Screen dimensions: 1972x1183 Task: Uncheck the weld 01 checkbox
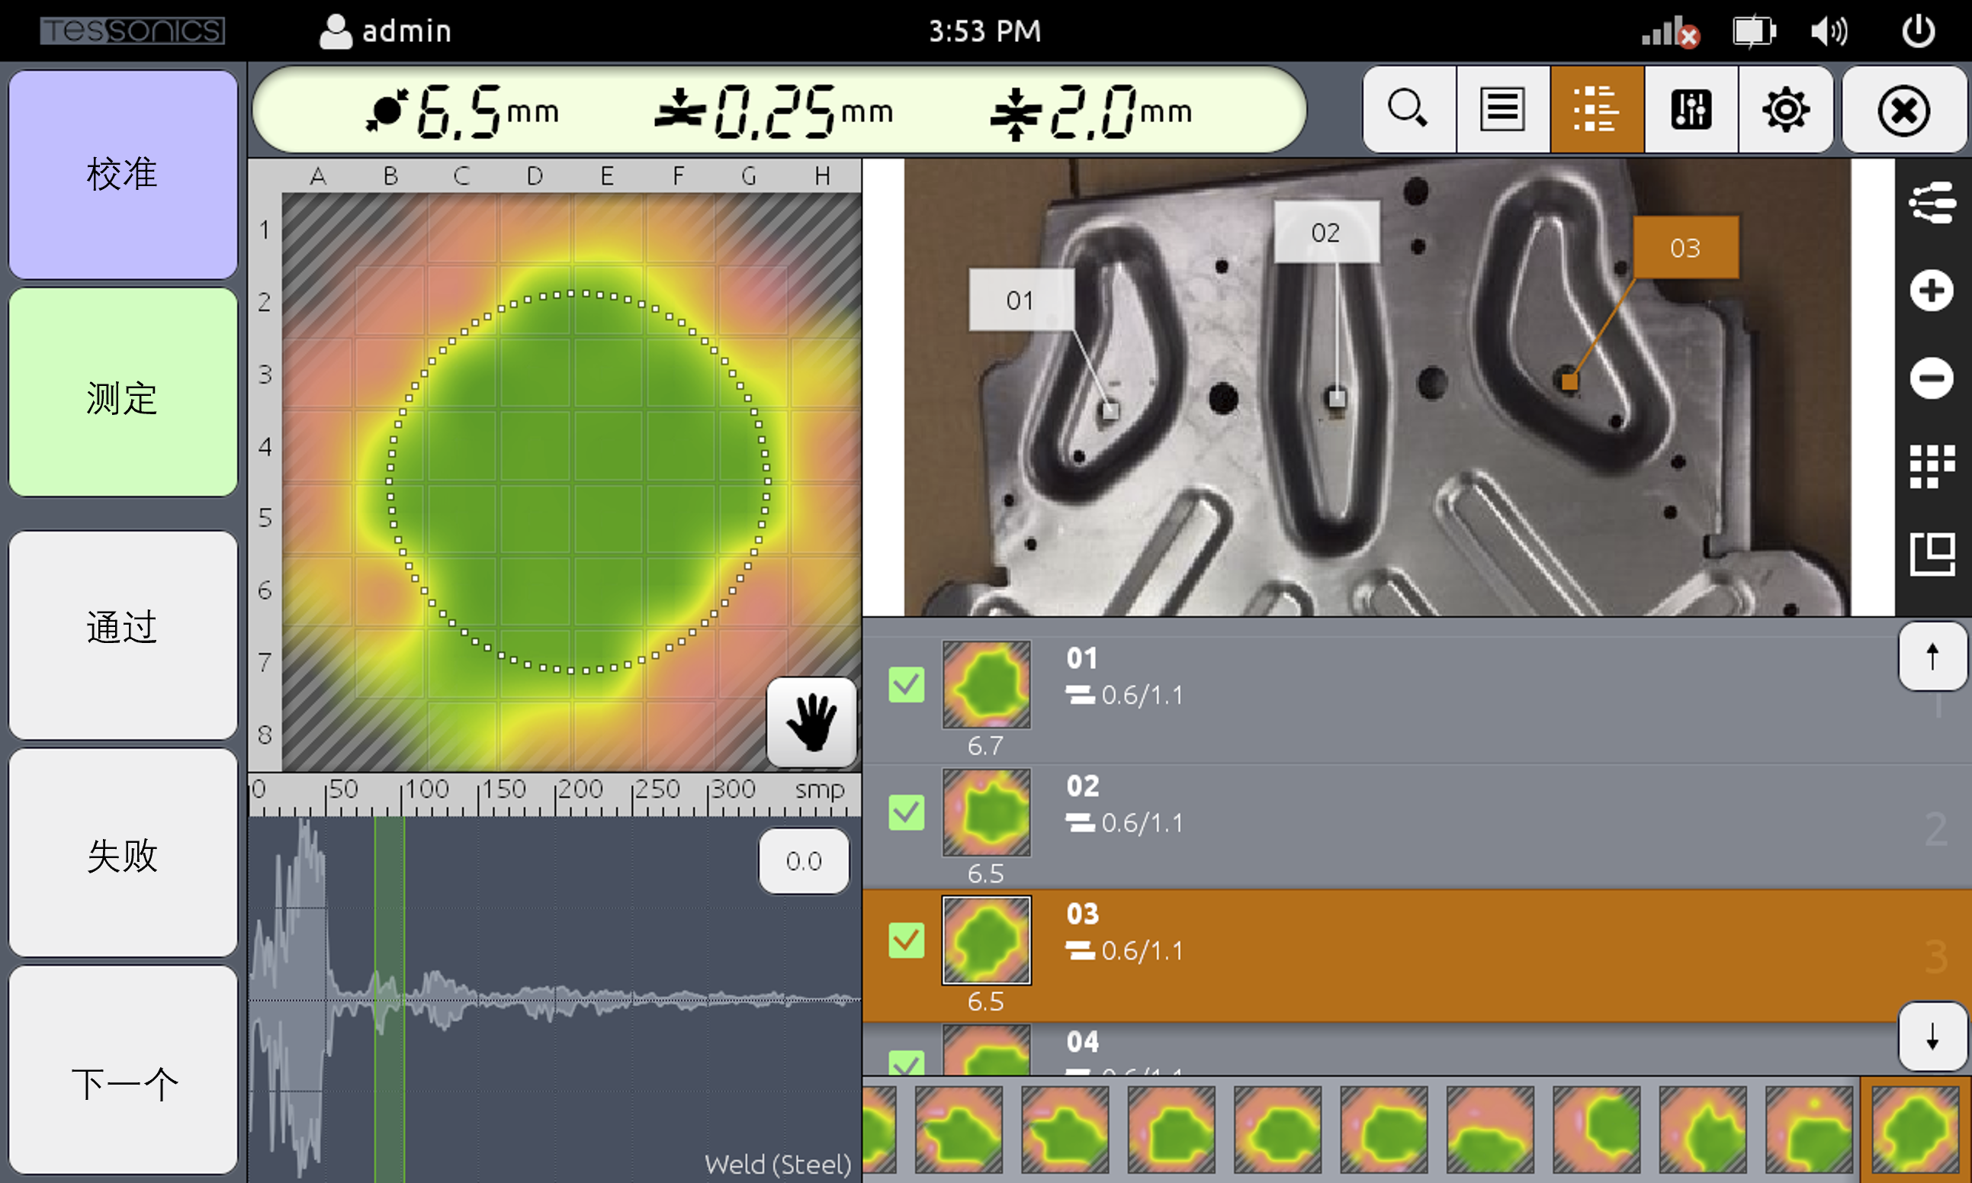(906, 685)
